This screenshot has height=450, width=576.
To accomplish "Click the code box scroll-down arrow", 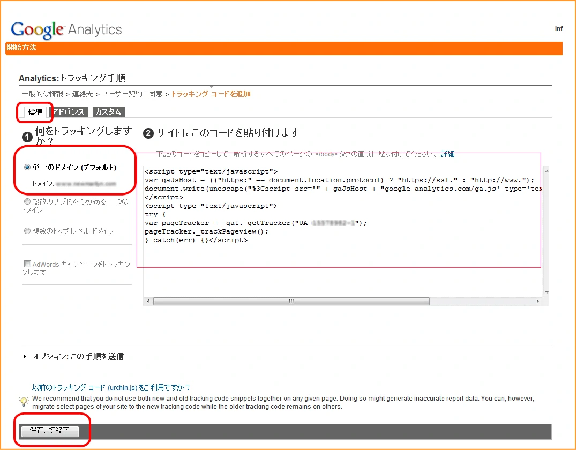I will click(547, 292).
